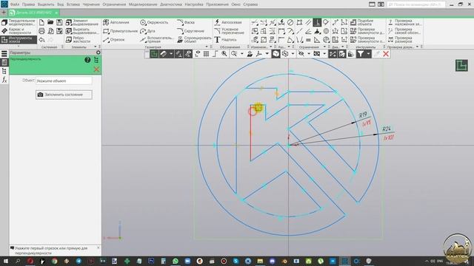Screen dimensions: 474x266
Task: Open the Вид menu
Action: pyautogui.click(x=61, y=4)
